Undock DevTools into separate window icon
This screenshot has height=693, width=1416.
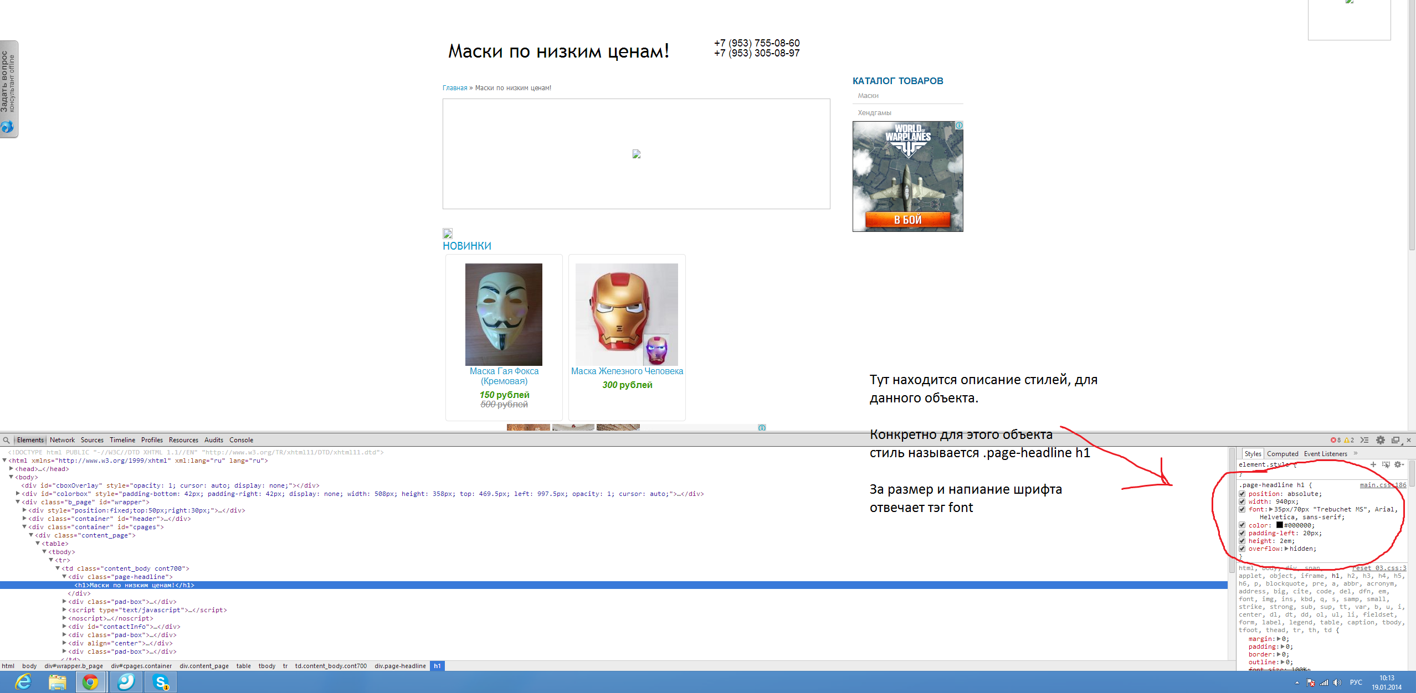coord(1396,440)
